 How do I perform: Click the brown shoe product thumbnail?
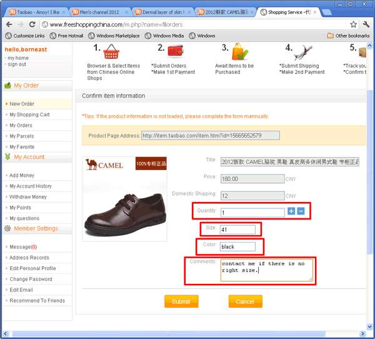tap(124, 199)
